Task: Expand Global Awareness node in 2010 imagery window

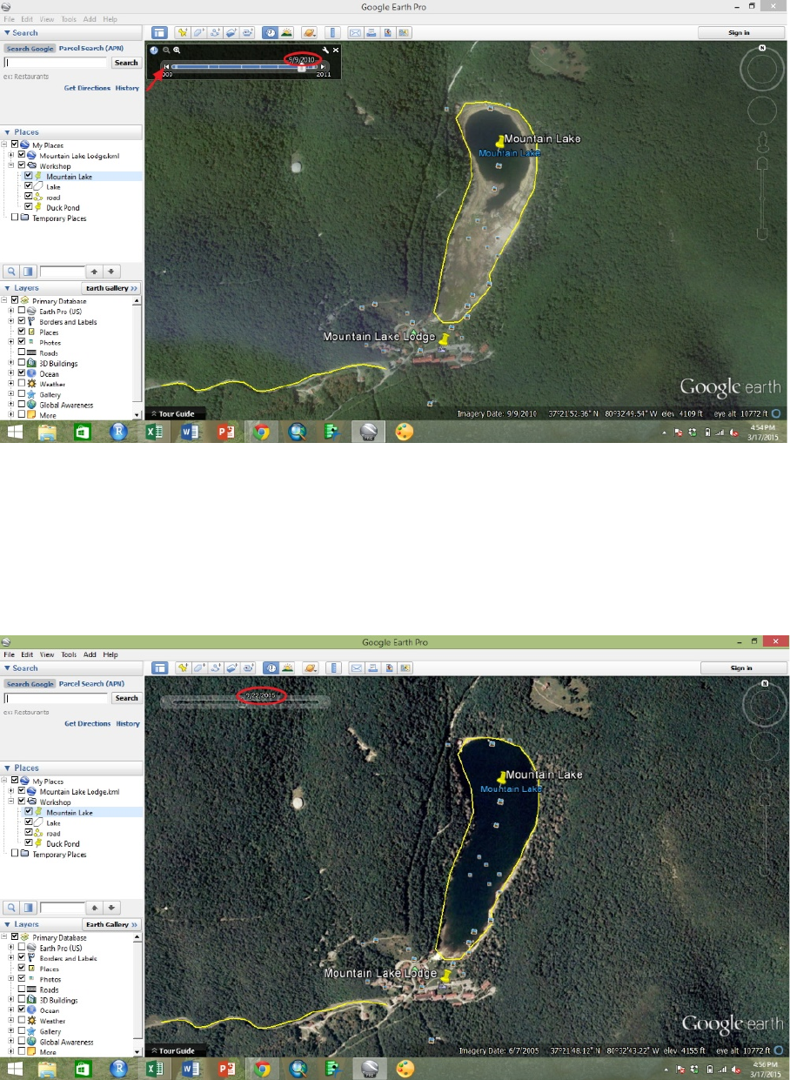Action: coord(10,404)
